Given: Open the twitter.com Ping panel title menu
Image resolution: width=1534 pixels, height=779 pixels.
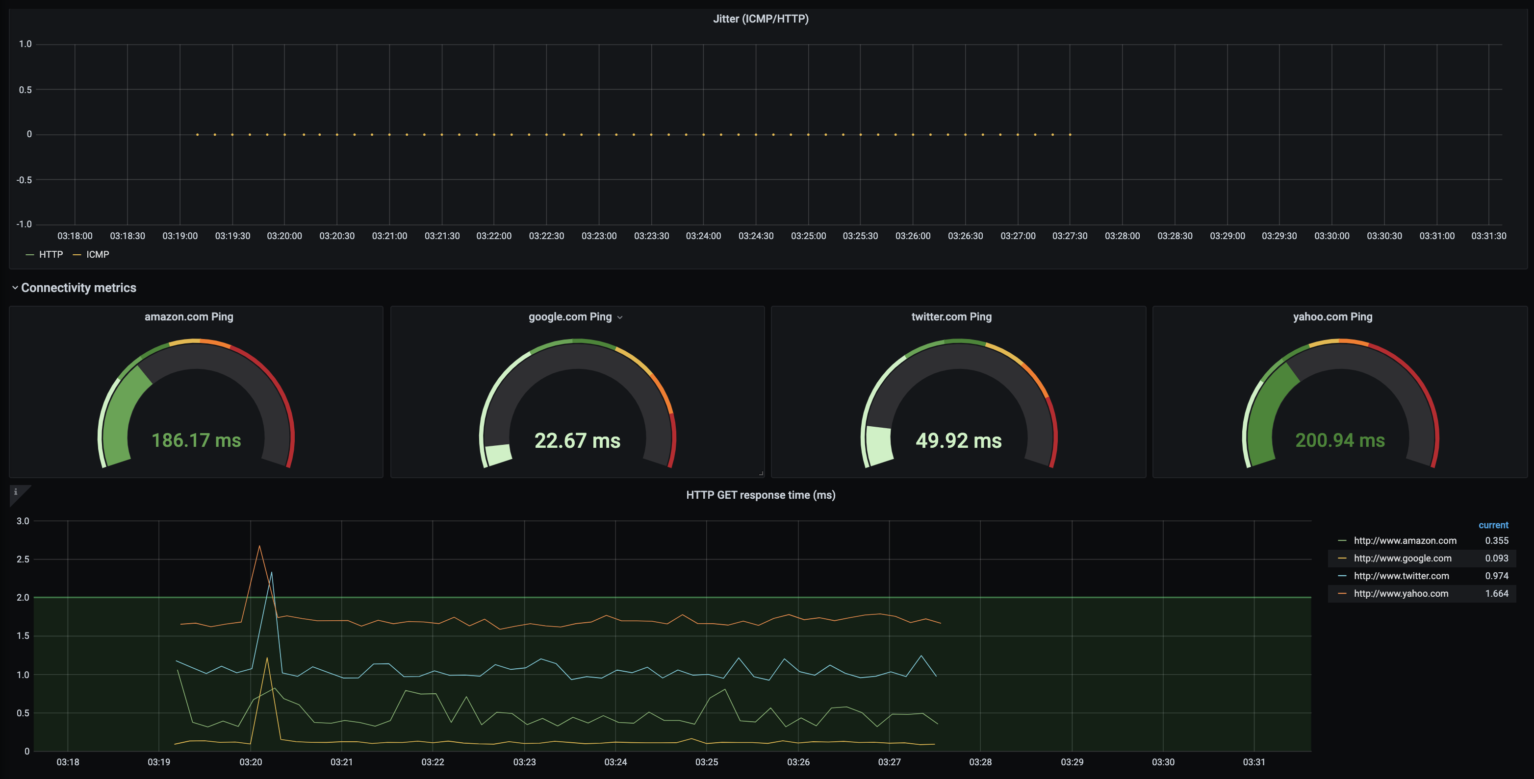Looking at the screenshot, I should coord(951,316).
